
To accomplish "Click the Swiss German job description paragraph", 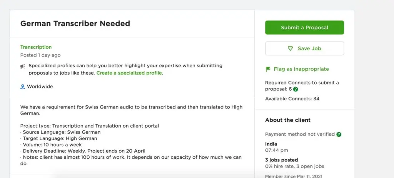I will 131,110.
